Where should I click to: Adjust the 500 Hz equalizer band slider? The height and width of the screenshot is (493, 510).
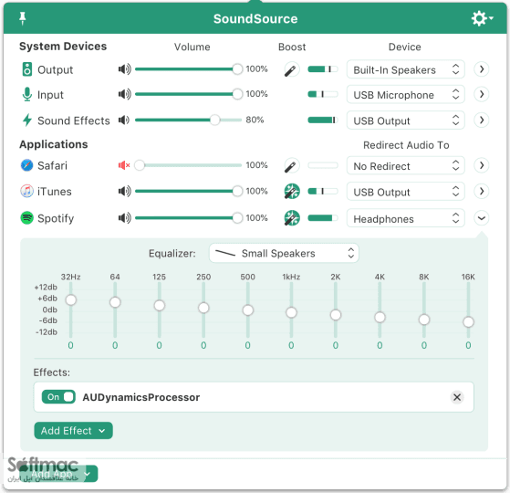(248, 310)
